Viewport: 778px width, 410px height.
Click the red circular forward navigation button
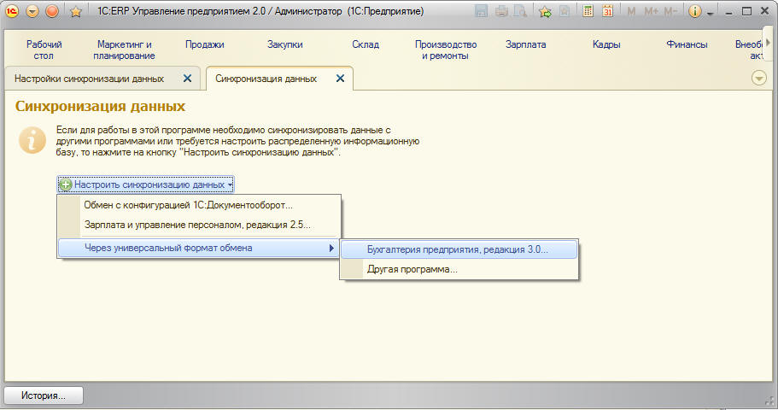click(x=52, y=11)
